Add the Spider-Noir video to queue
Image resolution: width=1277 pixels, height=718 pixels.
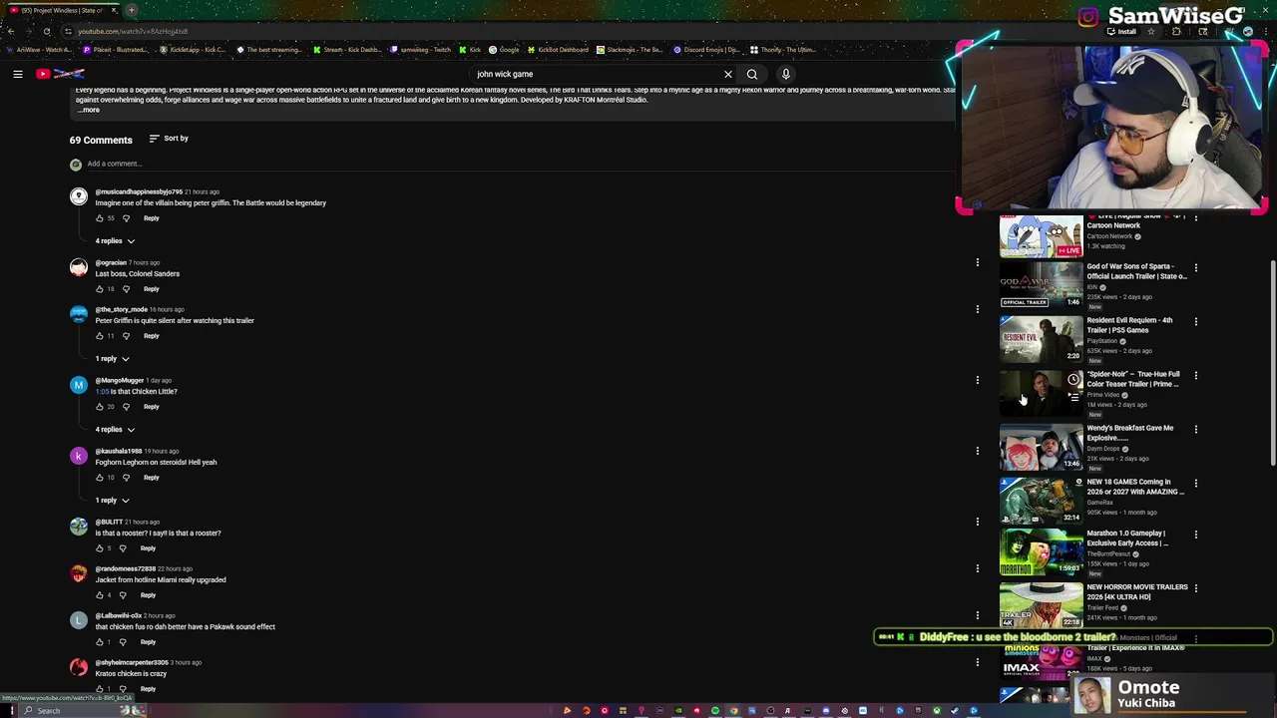click(1073, 397)
